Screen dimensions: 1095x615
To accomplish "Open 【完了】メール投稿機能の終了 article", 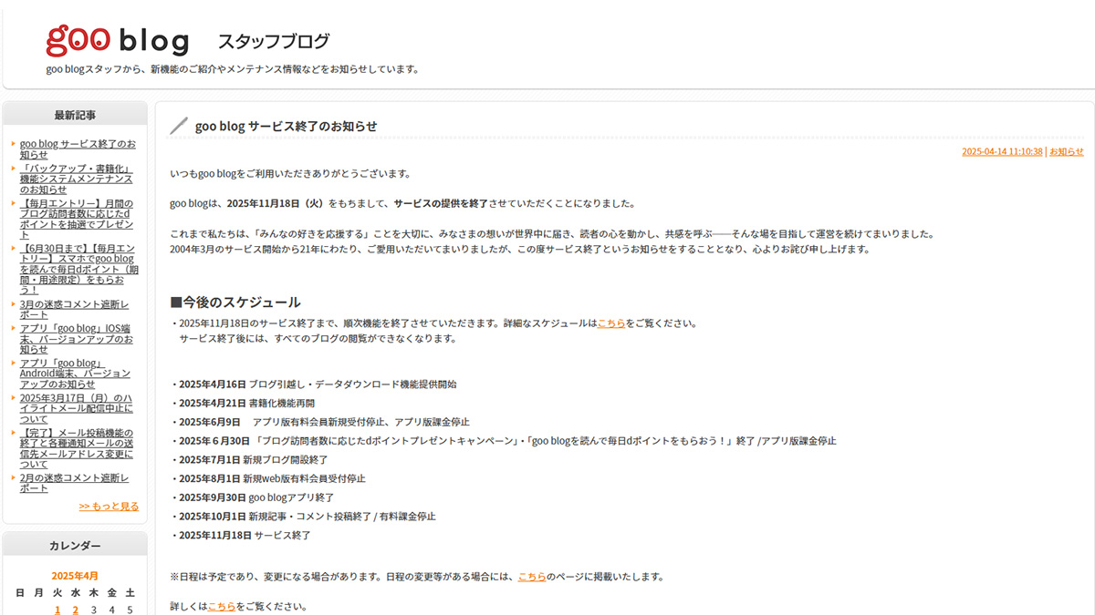I will [76, 448].
